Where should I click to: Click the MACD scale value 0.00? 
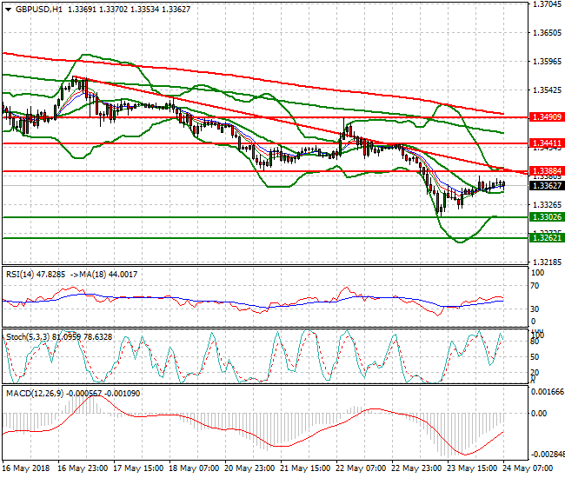(539, 414)
